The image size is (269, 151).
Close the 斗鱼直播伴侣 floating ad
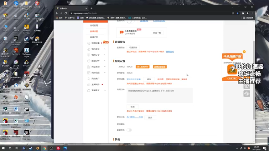coord(244,52)
